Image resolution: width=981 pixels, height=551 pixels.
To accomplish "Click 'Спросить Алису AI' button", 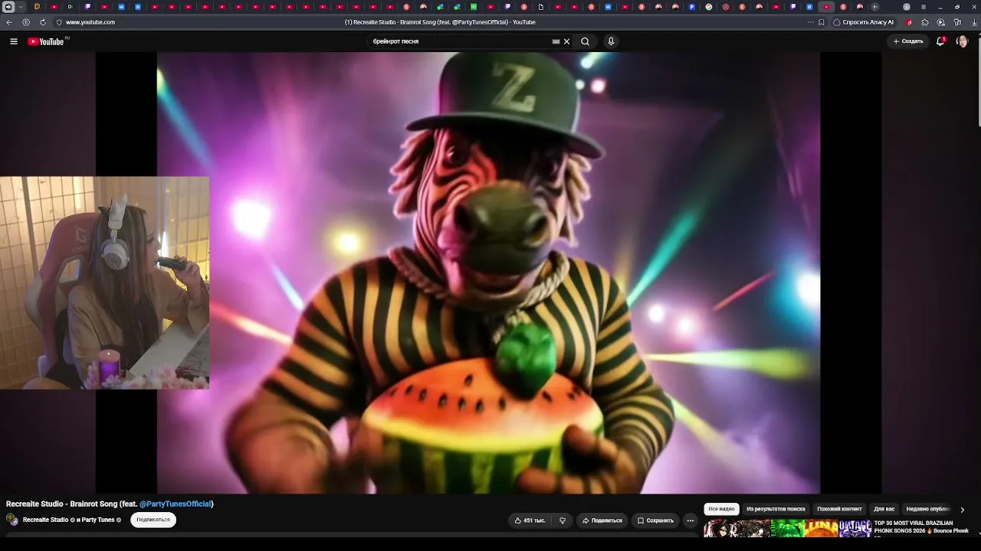I will 863,22.
